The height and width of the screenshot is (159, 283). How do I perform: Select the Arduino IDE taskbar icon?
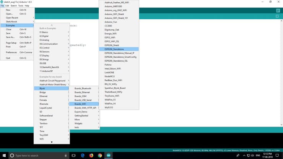pyautogui.click(x=109, y=156)
